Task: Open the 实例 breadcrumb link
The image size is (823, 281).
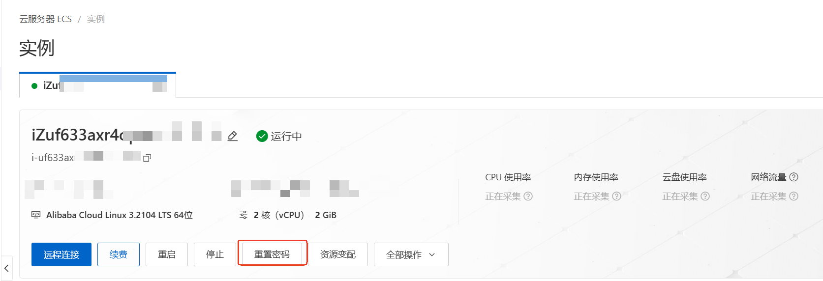Action: click(x=96, y=19)
